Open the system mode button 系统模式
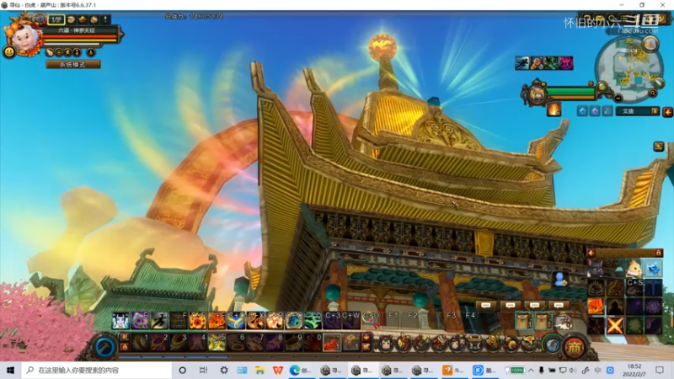This screenshot has height=379, width=674. (x=73, y=65)
